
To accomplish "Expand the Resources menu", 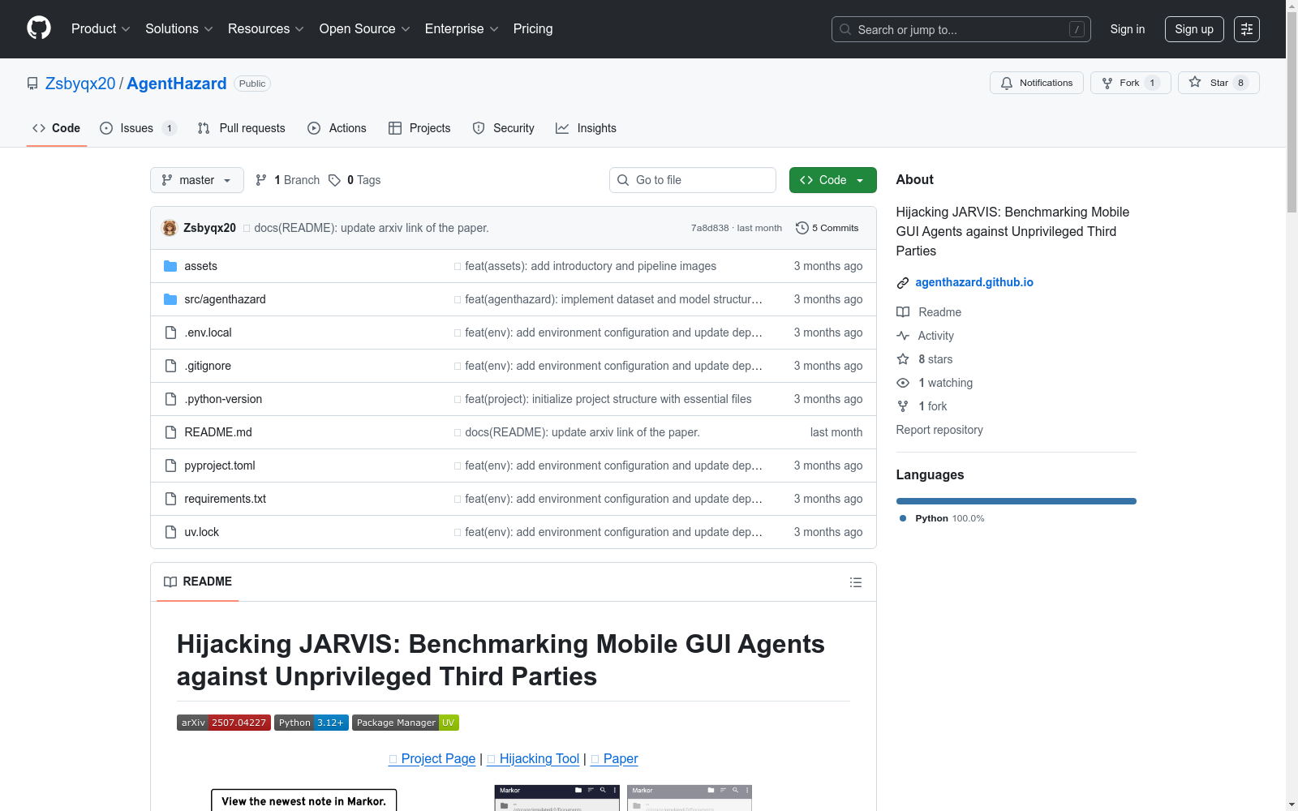I will (266, 28).
